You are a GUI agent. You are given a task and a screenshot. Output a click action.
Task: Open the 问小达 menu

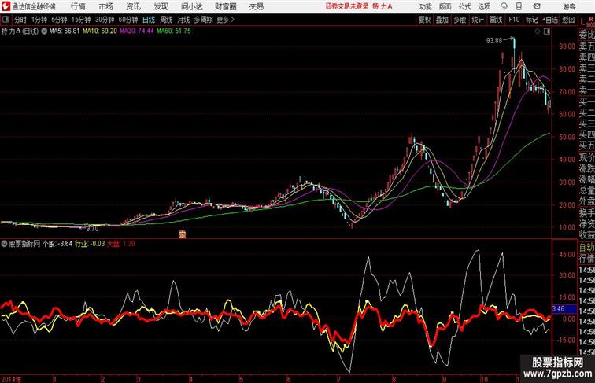point(191,6)
